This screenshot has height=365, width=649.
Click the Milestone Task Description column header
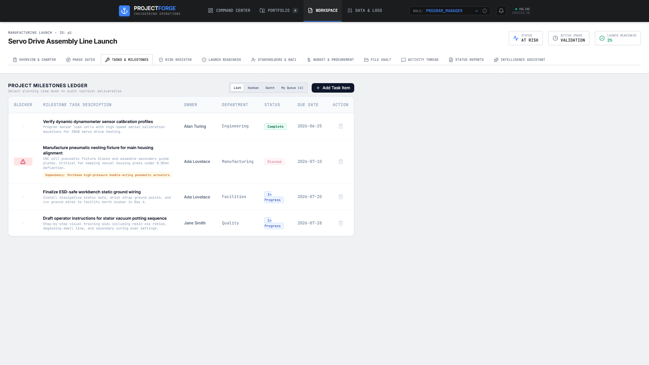[x=77, y=105]
